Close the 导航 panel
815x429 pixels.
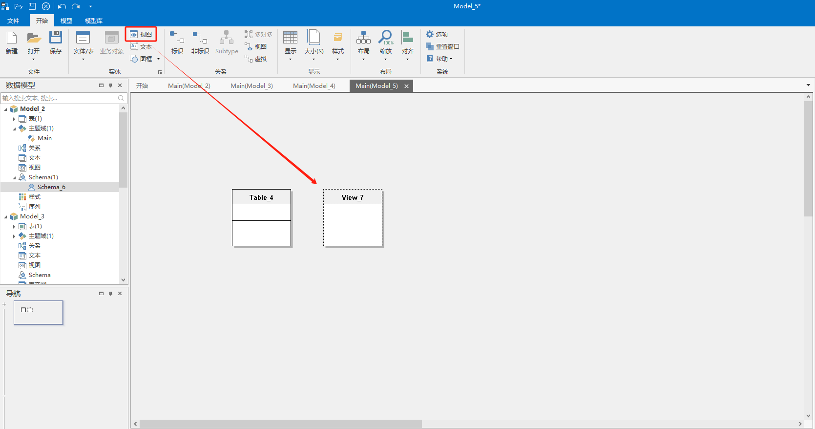pyautogui.click(x=120, y=293)
